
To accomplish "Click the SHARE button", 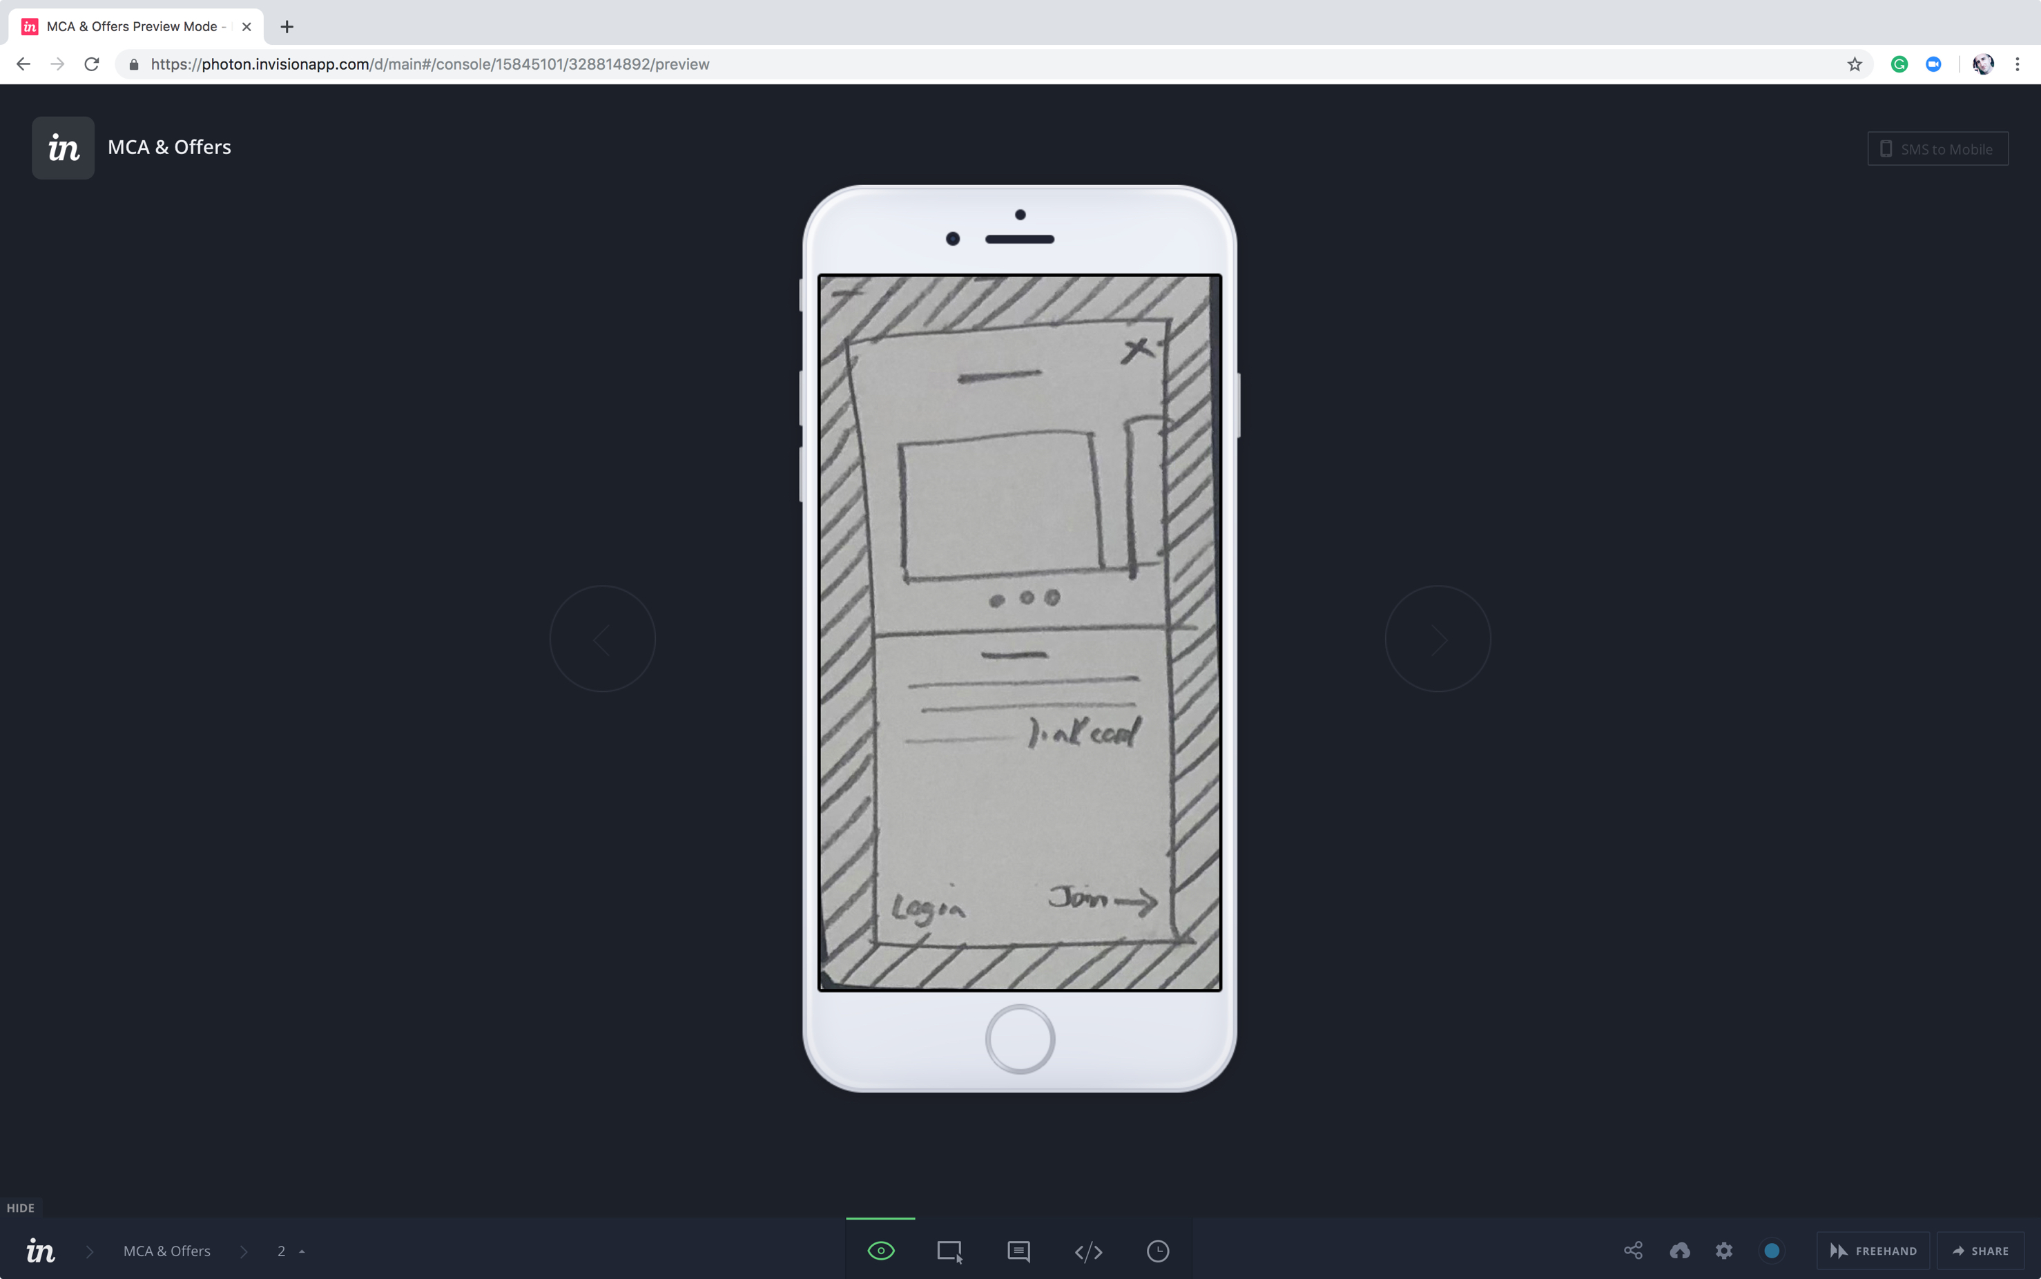I will pos(1980,1250).
